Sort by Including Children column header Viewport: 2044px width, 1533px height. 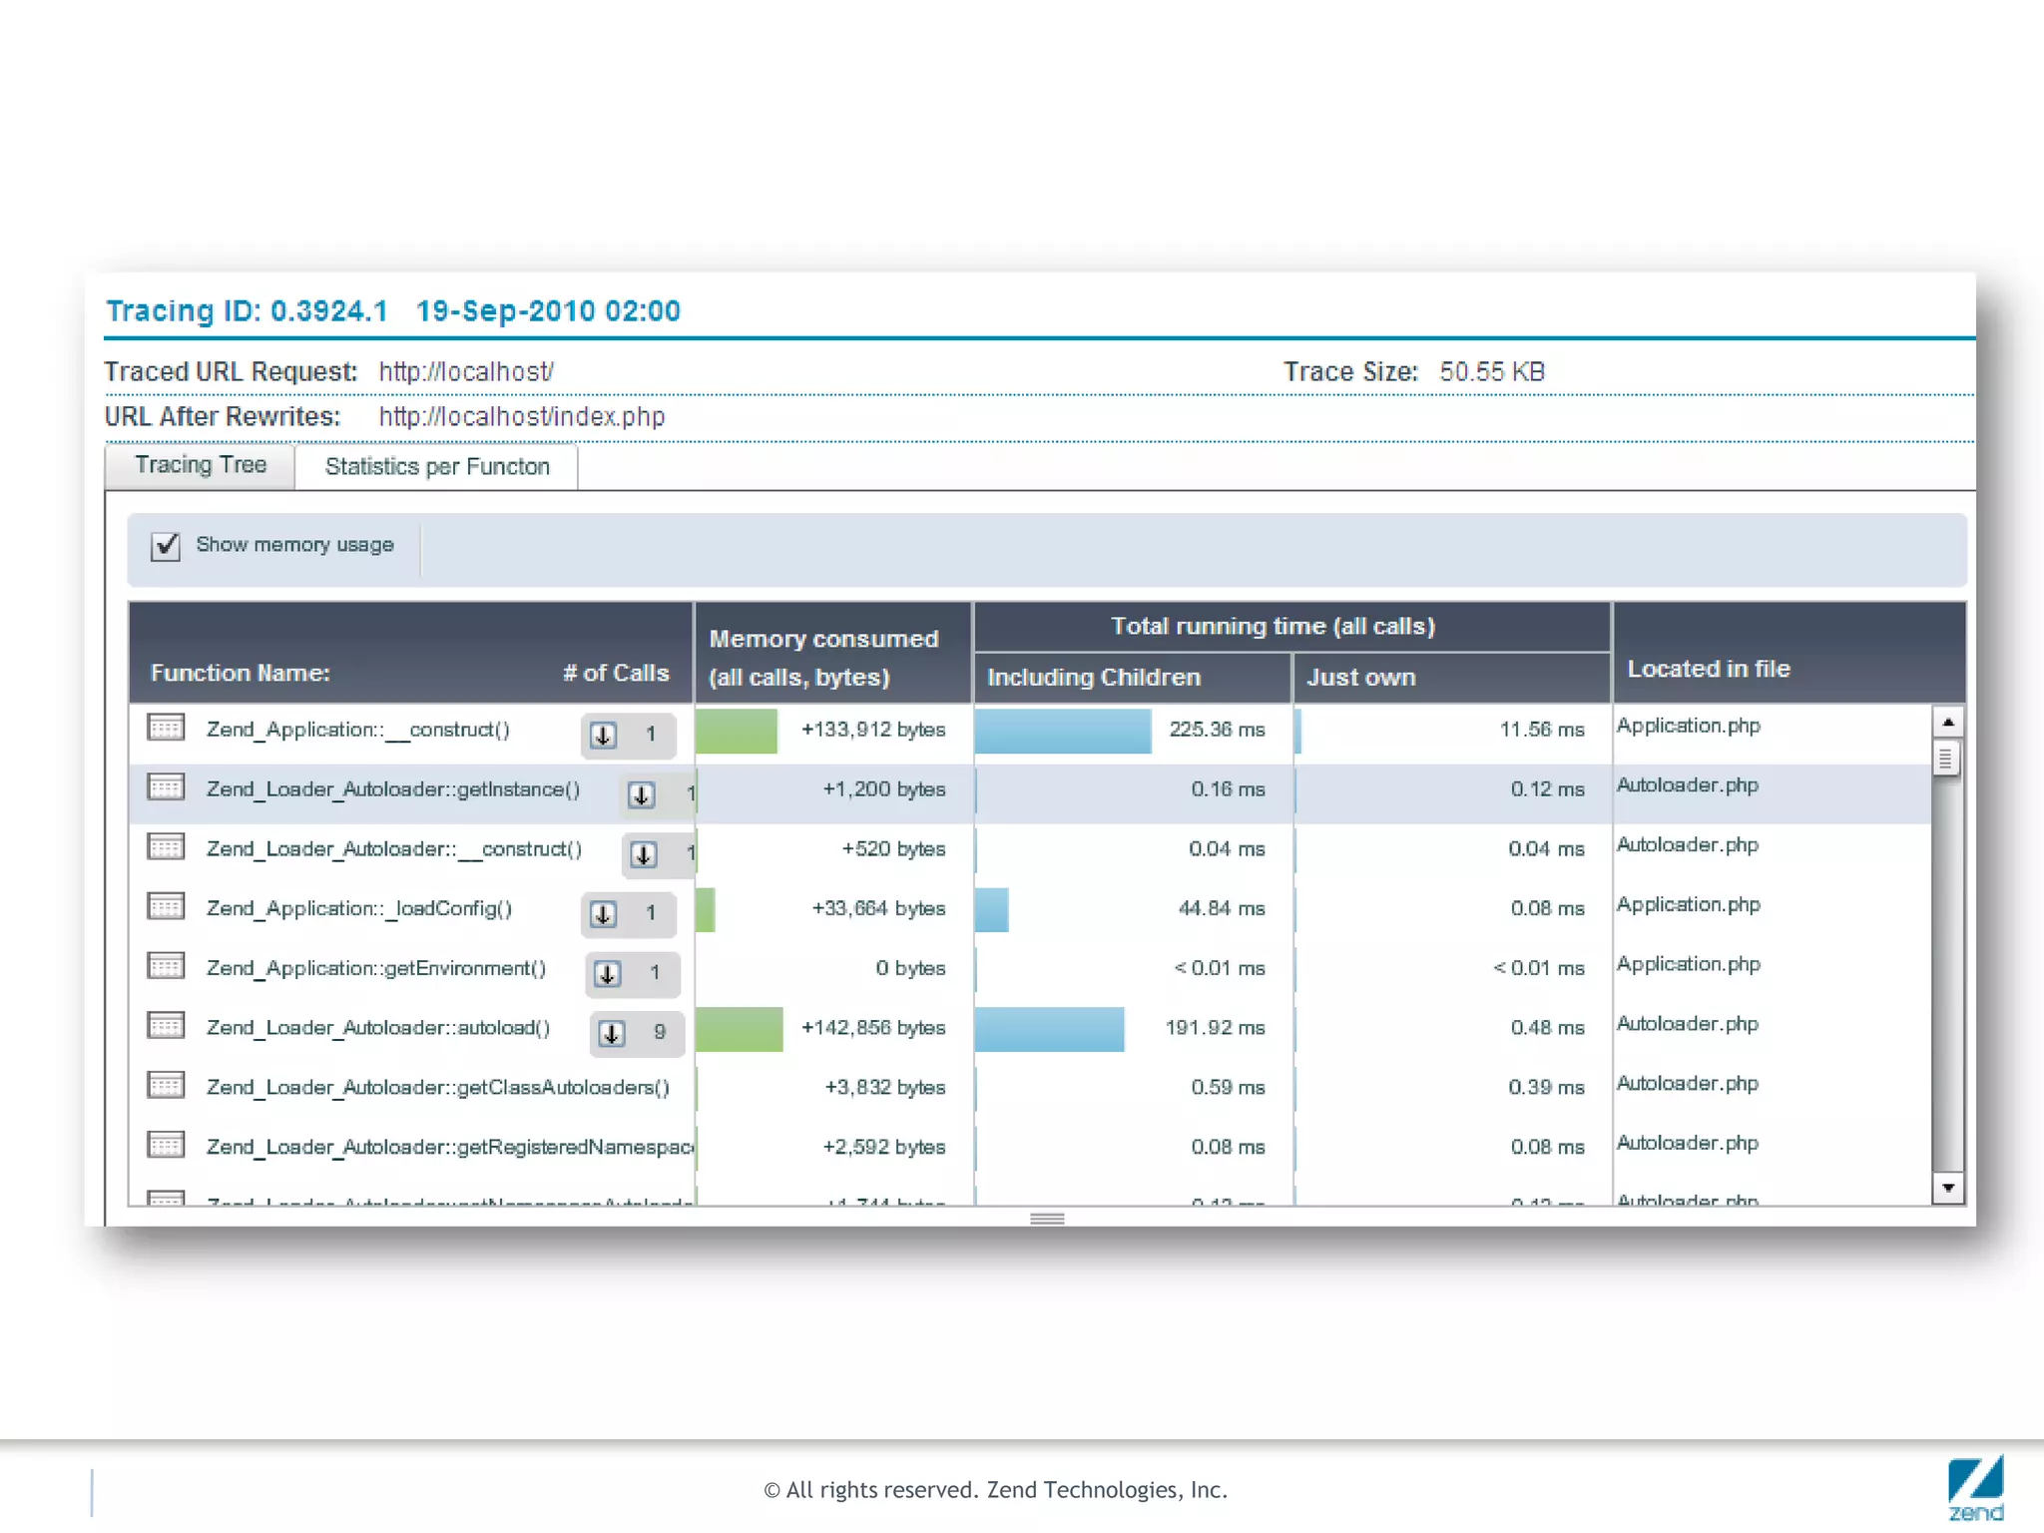(x=1132, y=678)
